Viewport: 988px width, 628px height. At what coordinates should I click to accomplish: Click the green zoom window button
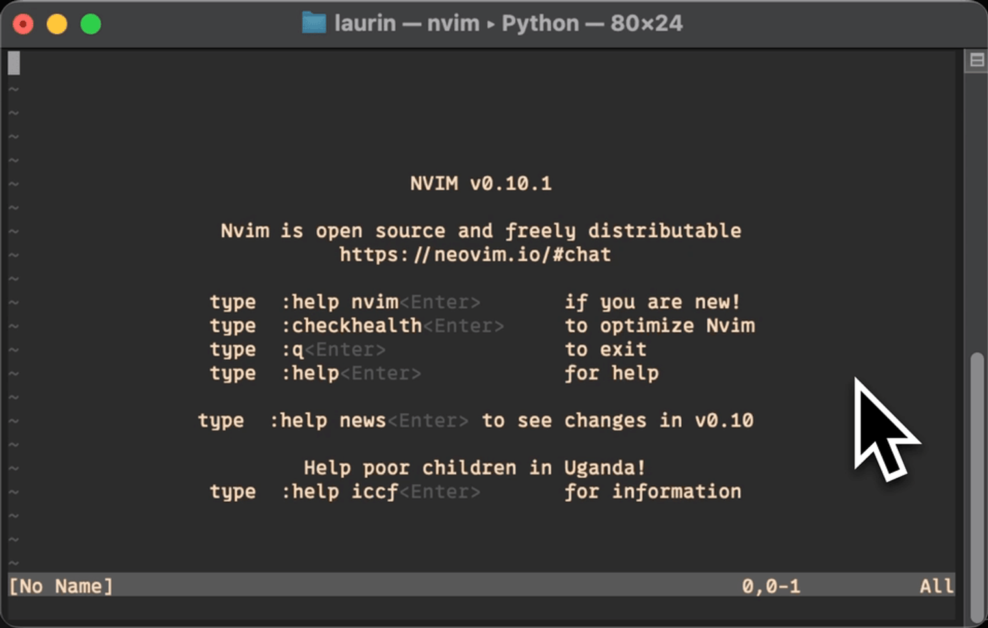click(x=91, y=25)
